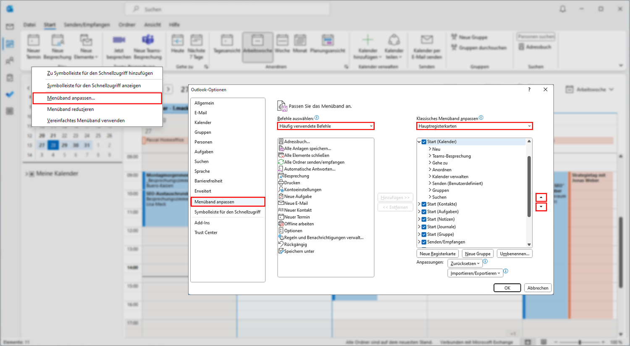Screen dimensions: 630x346
Task: Click notification bell in Outlook title bar
Action: [563, 9]
